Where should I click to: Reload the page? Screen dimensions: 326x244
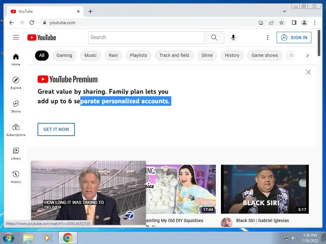(x=32, y=23)
